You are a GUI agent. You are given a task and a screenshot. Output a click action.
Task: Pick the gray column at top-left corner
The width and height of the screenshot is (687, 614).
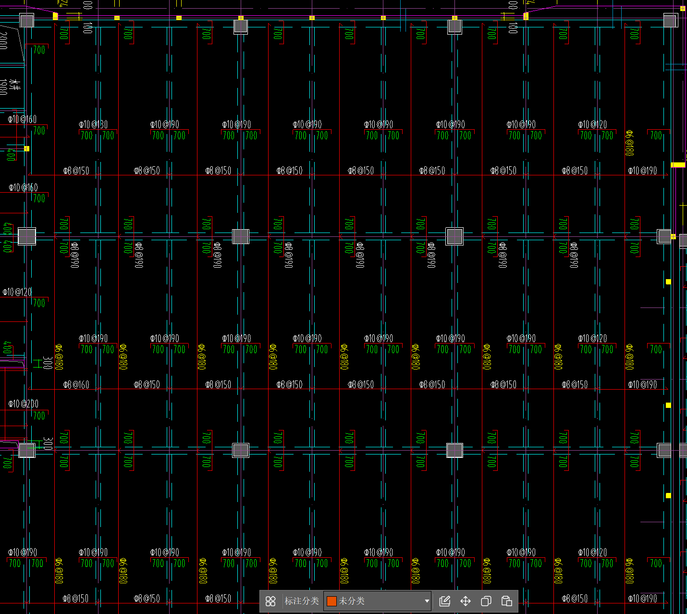click(x=27, y=21)
